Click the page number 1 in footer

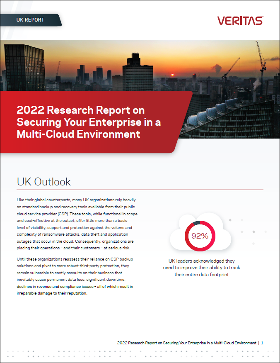(x=262, y=343)
